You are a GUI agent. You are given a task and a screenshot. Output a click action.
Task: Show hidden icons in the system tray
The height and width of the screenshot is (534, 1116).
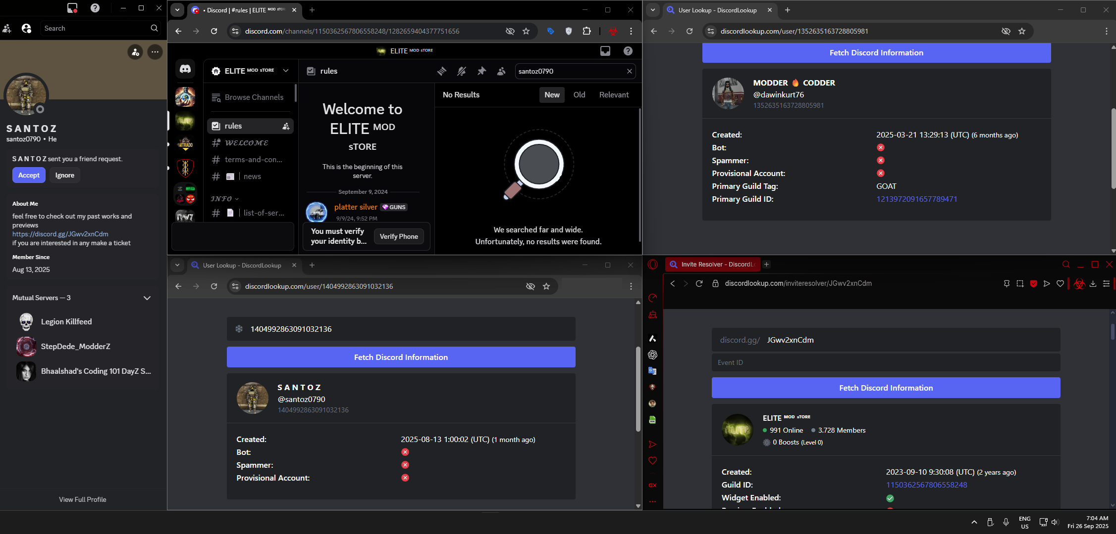click(974, 522)
